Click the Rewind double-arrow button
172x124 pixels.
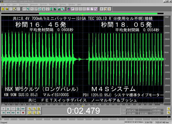point(8,113)
